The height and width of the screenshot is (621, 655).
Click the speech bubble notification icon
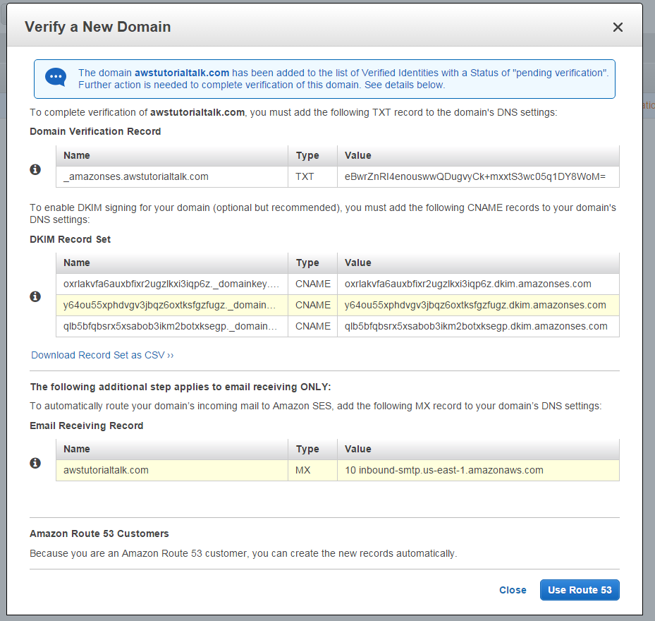click(56, 78)
